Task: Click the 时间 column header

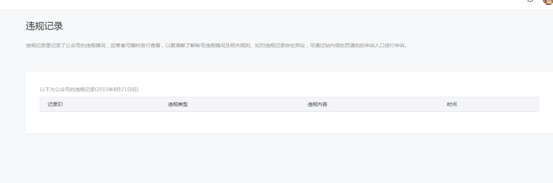Action: tap(452, 105)
